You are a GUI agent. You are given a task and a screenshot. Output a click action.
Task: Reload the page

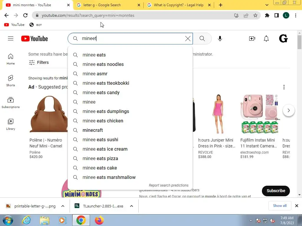coord(25,15)
